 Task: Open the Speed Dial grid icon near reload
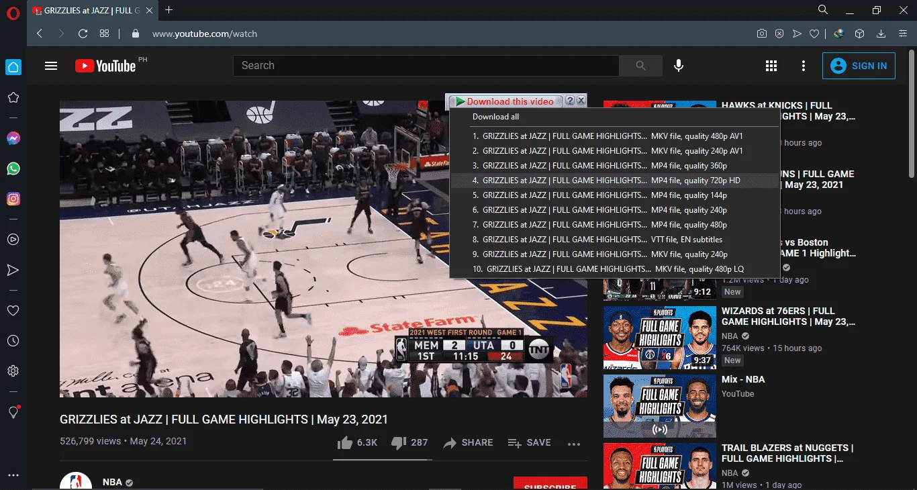[x=104, y=34]
